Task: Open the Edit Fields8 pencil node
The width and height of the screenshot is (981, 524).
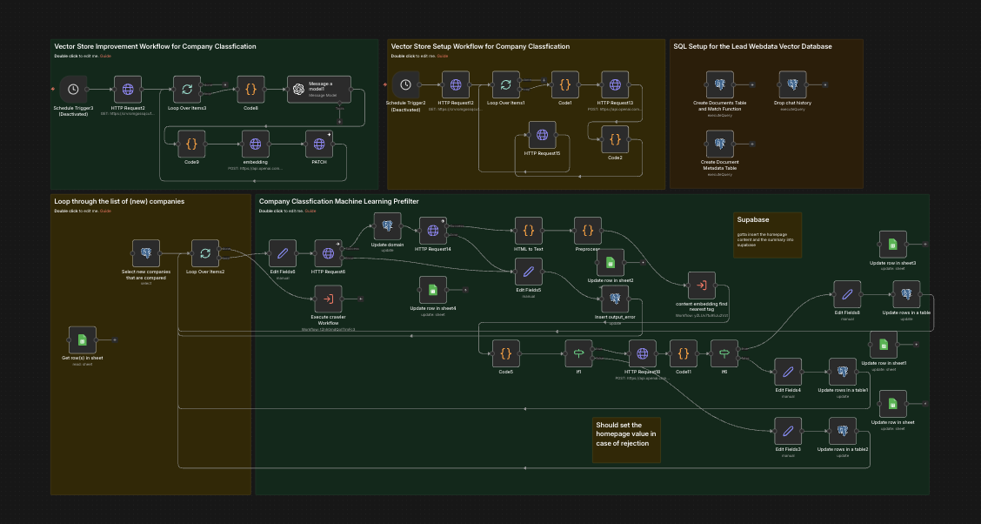Action: point(847,294)
